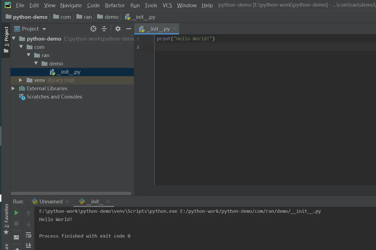376x250 pixels.
Task: Open the Run menu
Action: coord(135,5)
